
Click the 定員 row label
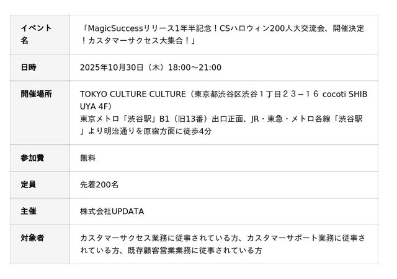[29, 184]
